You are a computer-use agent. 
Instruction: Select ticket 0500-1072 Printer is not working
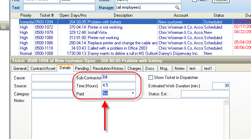pyautogui.click(x=122, y=27)
